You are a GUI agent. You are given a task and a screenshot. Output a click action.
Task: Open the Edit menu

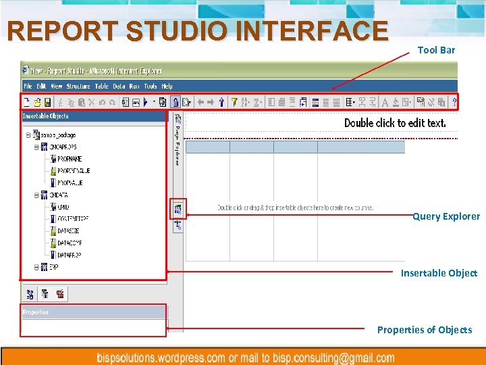(41, 87)
